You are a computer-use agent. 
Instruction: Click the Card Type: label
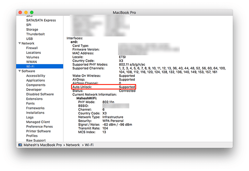[x=81, y=46]
